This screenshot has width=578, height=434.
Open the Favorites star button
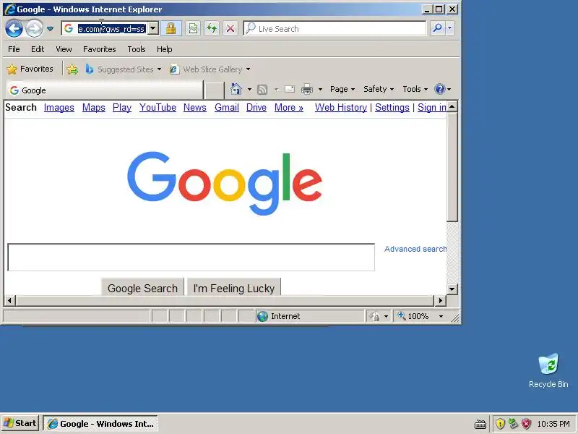(30, 69)
